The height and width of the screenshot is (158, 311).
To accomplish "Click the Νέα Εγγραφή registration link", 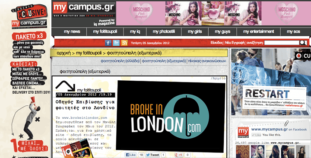I will pos(235,43).
